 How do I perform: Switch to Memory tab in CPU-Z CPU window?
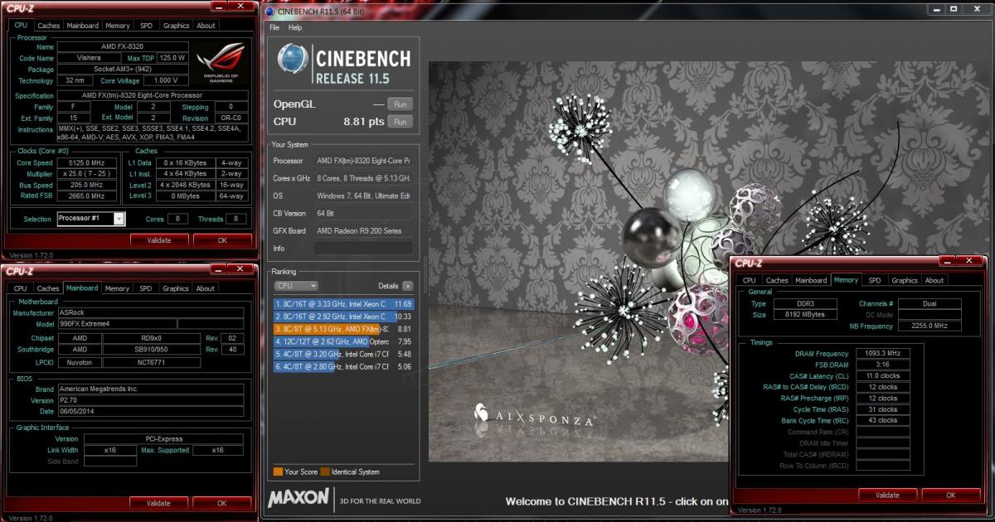(117, 26)
